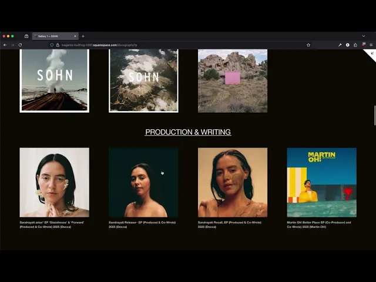The width and height of the screenshot is (376, 282).
Task: Open the SOHN aerial clouds album cover
Action: (x=143, y=81)
